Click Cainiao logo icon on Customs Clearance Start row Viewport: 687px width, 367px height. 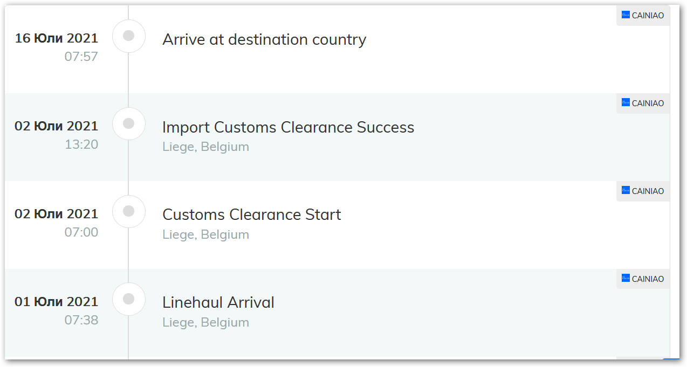click(x=626, y=190)
